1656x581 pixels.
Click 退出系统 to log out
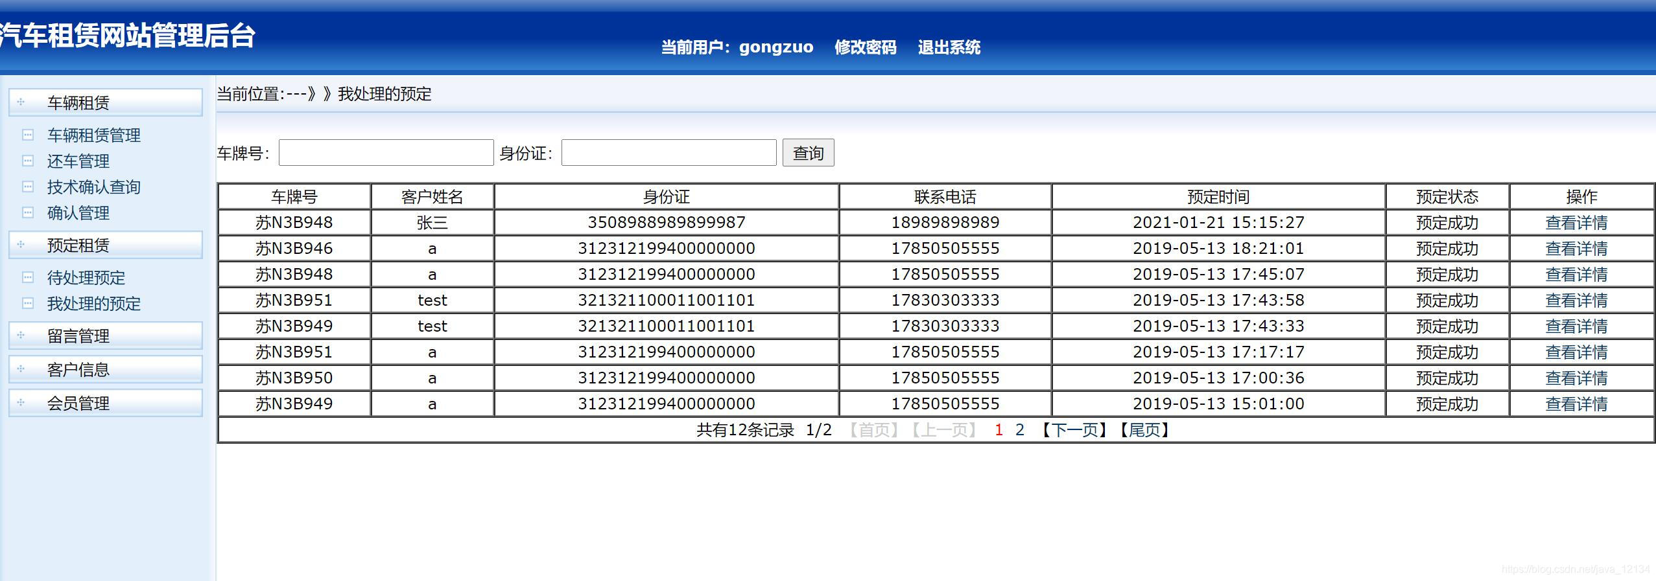(x=949, y=47)
